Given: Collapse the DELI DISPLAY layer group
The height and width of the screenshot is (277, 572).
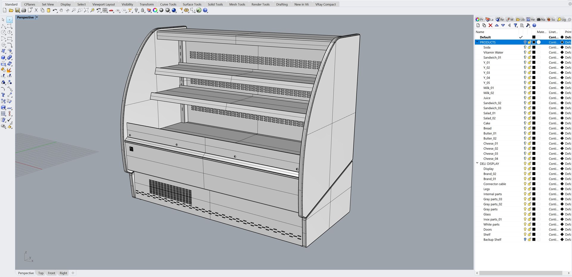Looking at the screenshot, I should (x=477, y=163).
